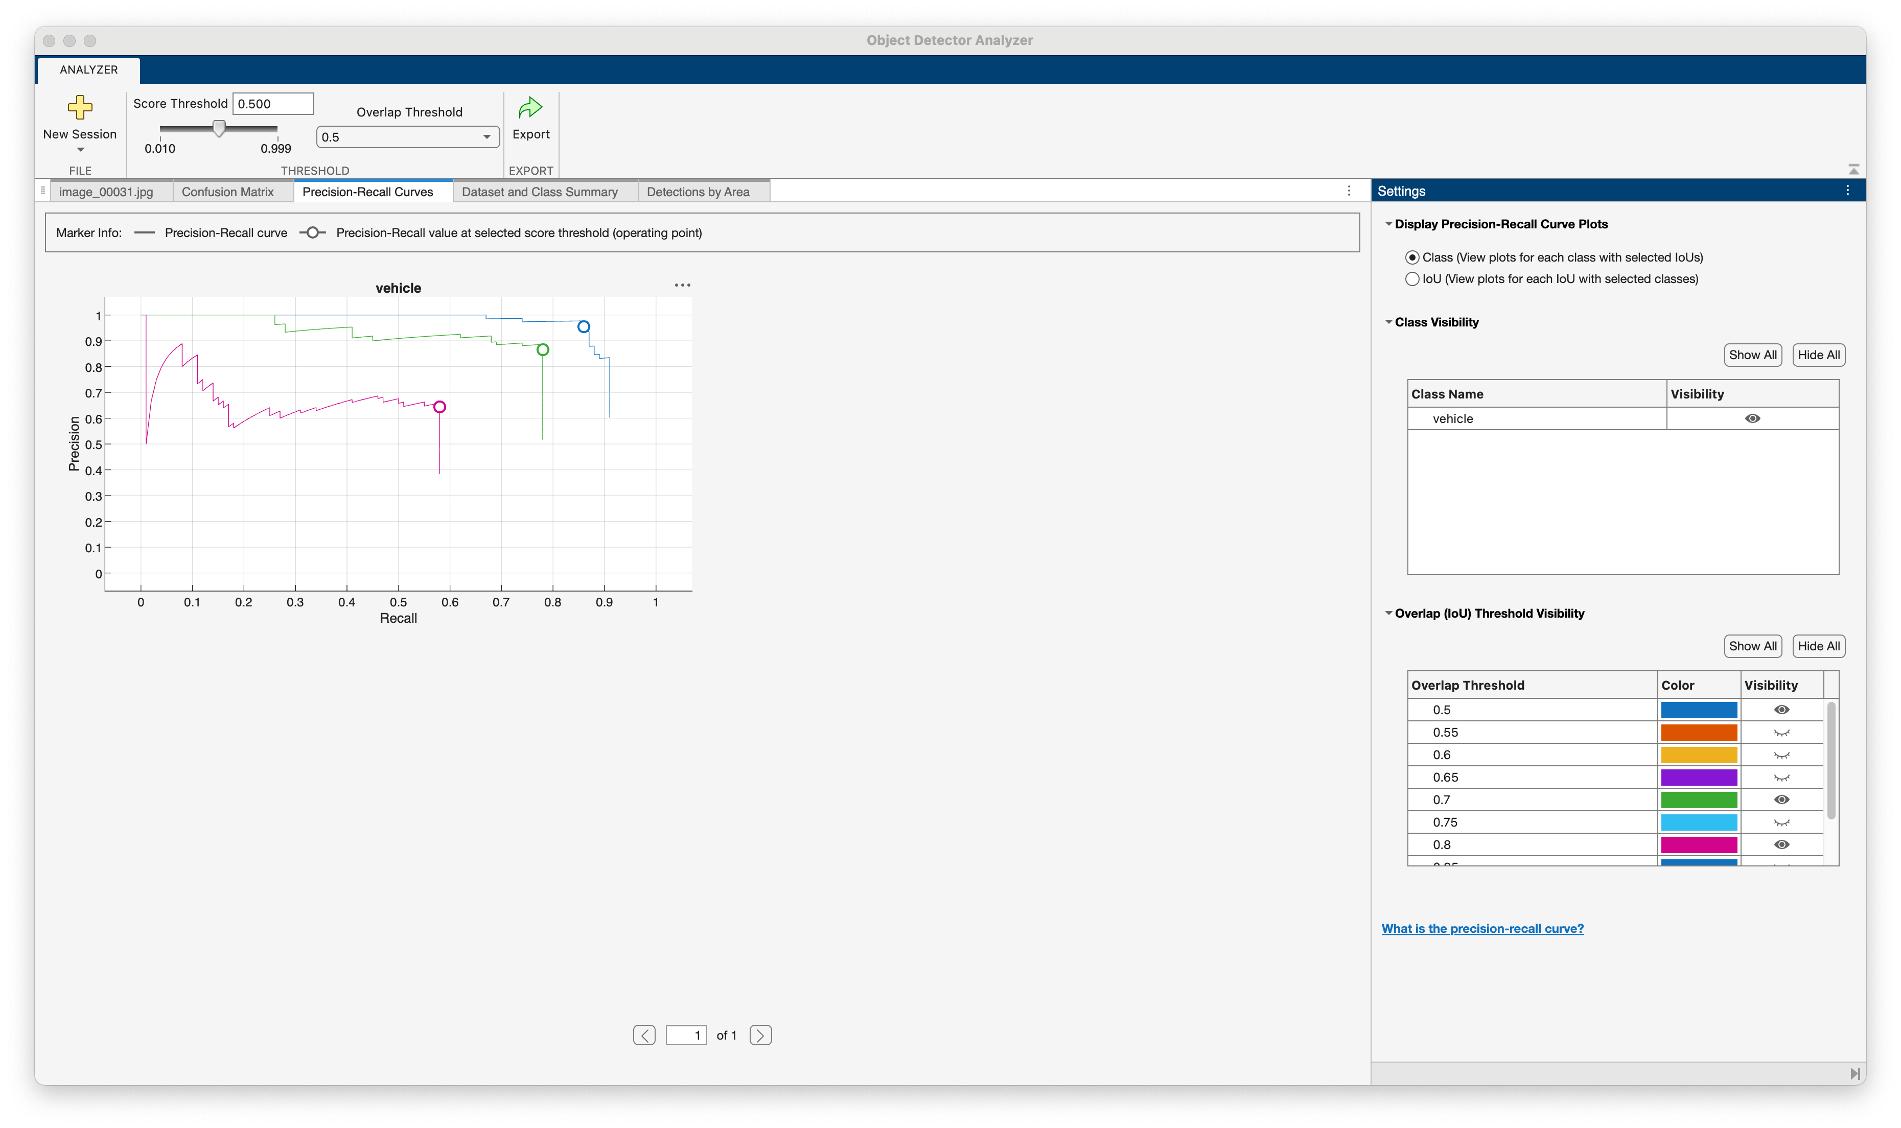Toggle the vehicle class visibility eye
Viewport: 1901px width, 1128px height.
pos(1752,419)
